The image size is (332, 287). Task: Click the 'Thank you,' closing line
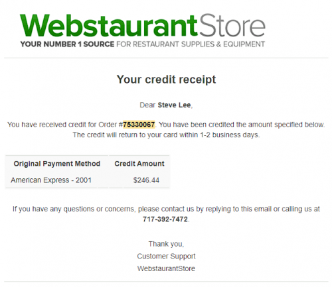coord(166,244)
